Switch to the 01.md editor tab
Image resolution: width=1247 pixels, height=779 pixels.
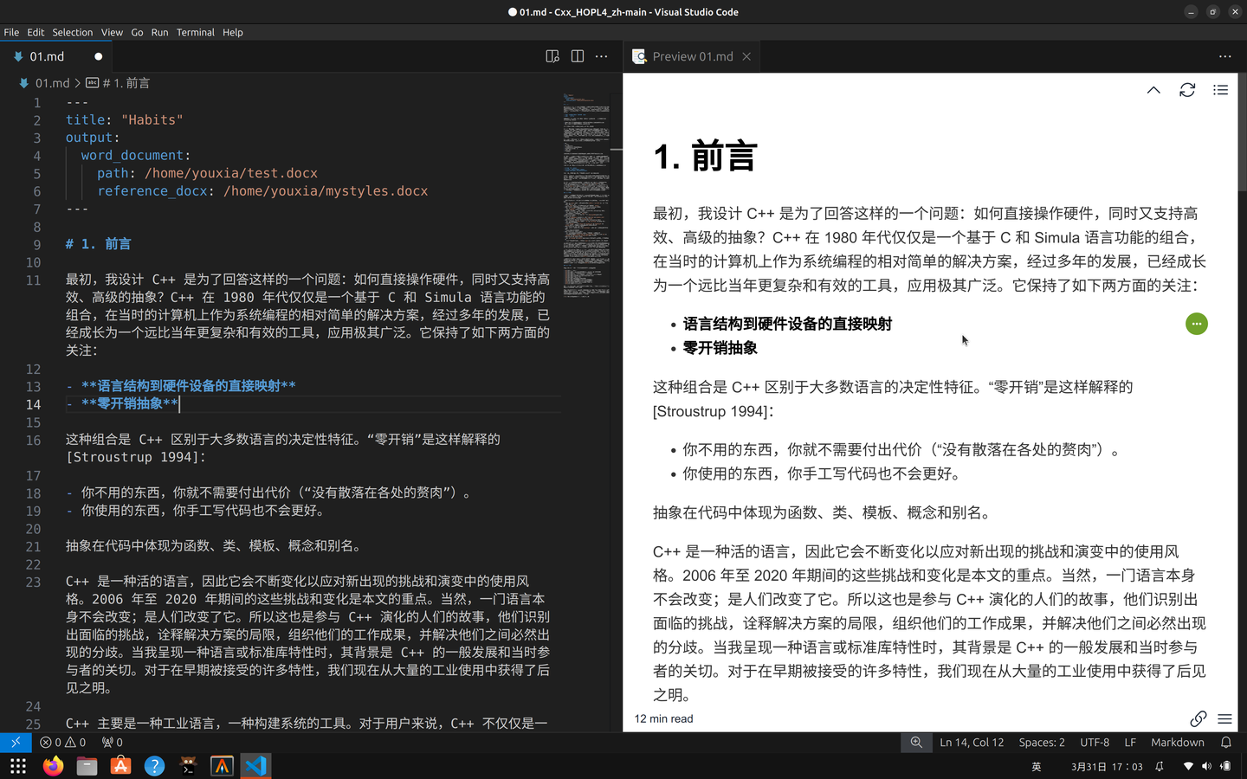click(x=48, y=55)
